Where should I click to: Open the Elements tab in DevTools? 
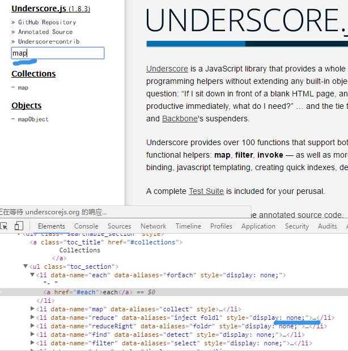tap(52, 226)
